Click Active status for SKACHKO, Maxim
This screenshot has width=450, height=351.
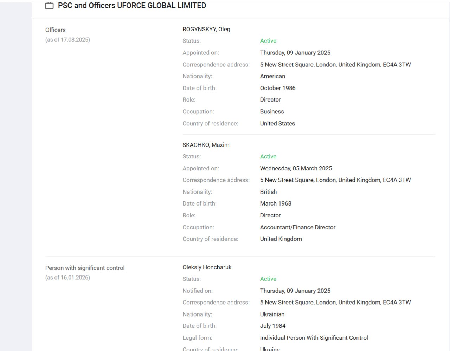(x=268, y=156)
